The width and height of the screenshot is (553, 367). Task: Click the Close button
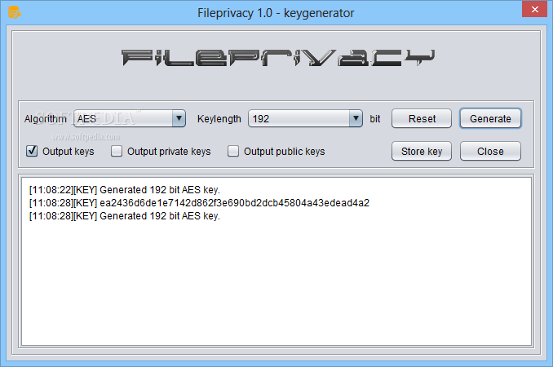490,151
